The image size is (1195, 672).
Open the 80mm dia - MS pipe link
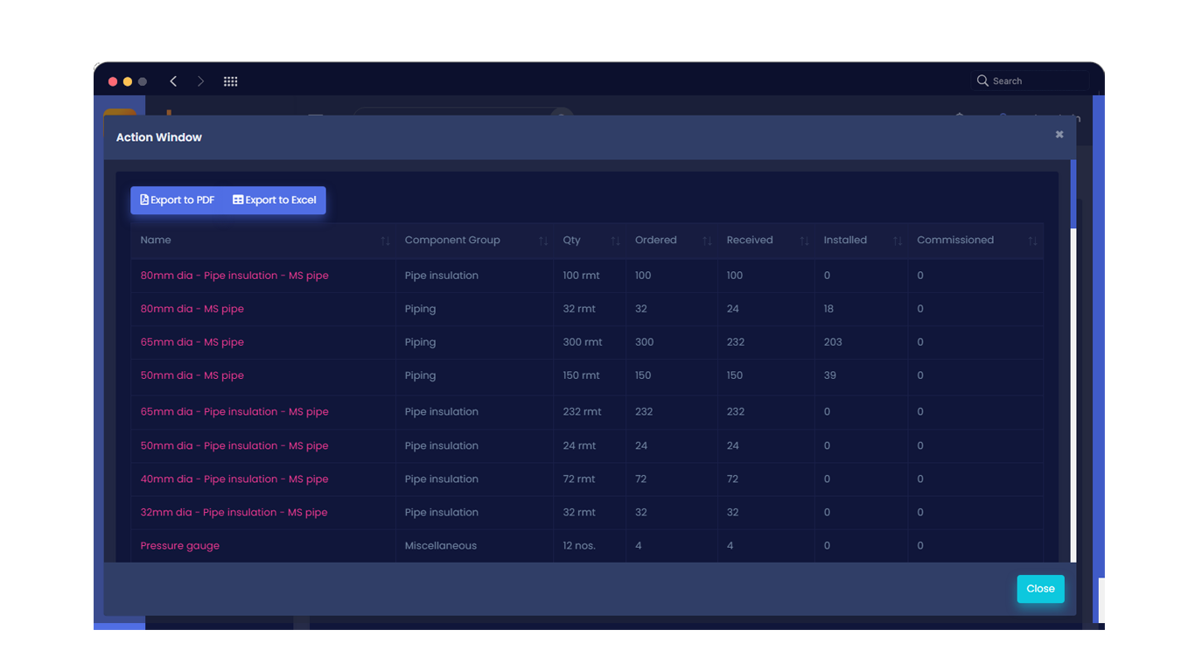(192, 309)
